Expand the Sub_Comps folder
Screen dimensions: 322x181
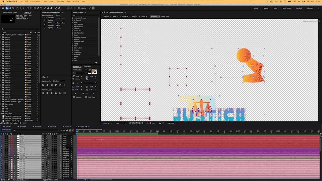[1, 114]
